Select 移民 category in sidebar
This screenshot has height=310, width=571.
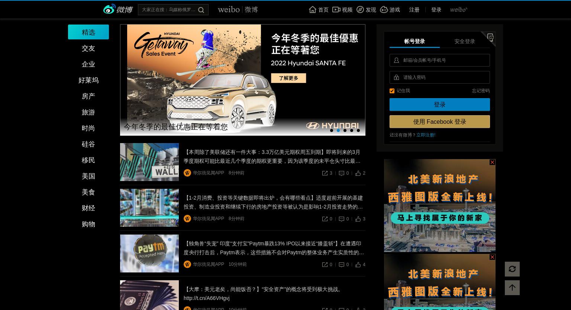88,160
